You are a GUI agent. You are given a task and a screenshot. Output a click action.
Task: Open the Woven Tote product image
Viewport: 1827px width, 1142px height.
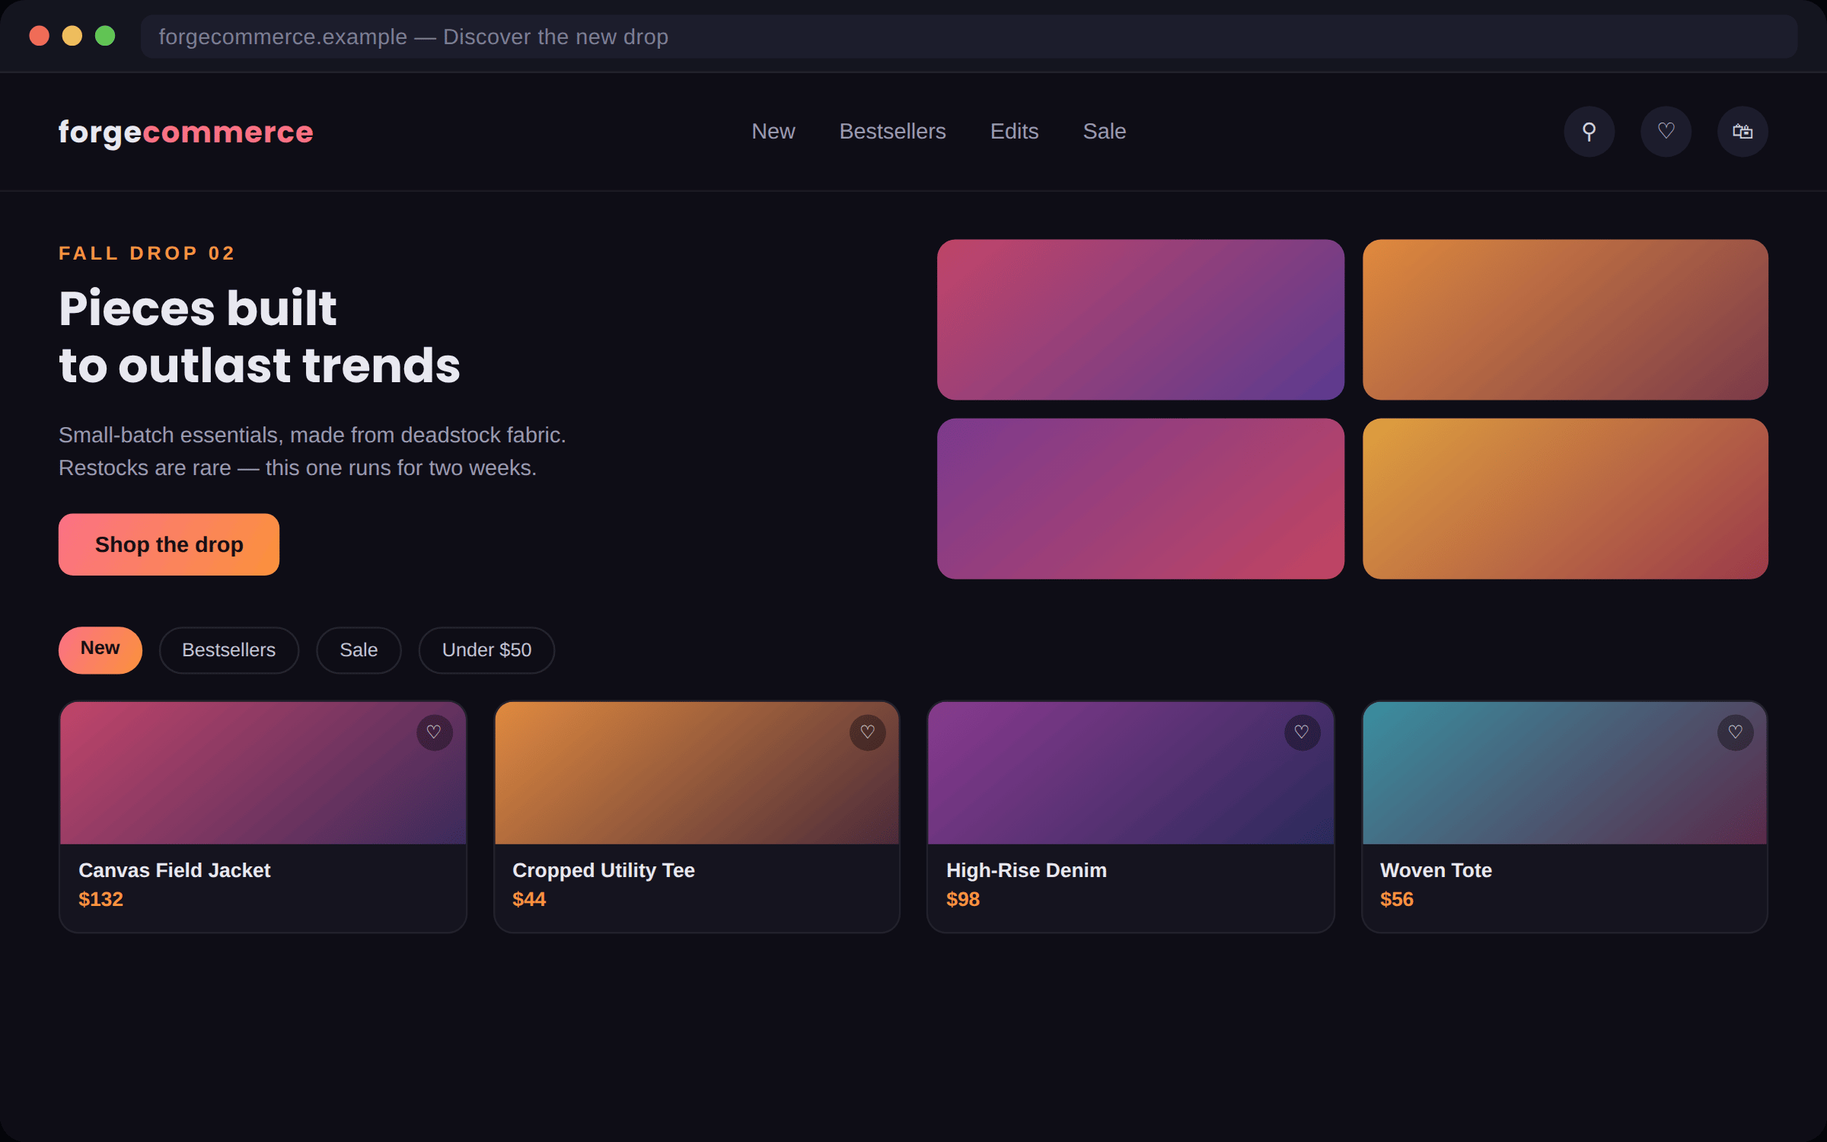click(x=1564, y=773)
